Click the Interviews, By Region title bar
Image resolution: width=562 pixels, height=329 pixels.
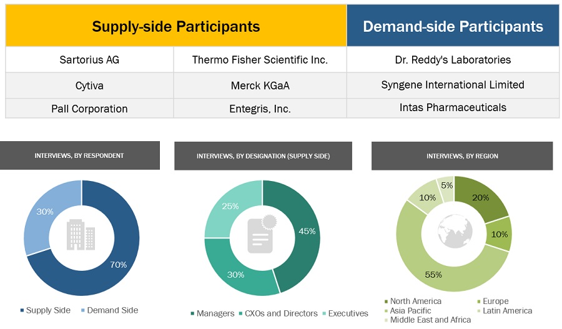(462, 156)
